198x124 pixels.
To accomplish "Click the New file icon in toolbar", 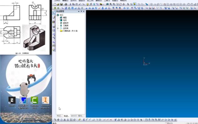I will (55, 4).
